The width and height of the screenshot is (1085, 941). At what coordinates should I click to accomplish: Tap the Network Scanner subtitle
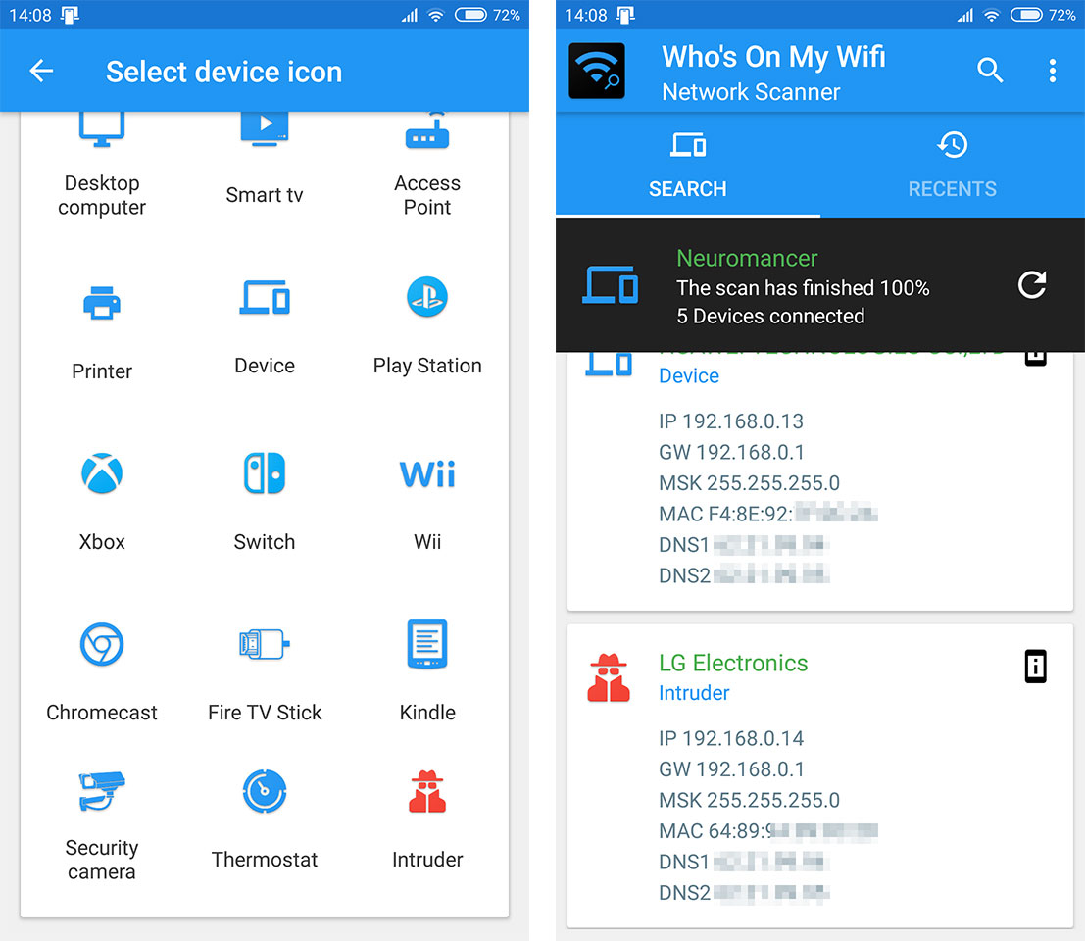pos(751,92)
